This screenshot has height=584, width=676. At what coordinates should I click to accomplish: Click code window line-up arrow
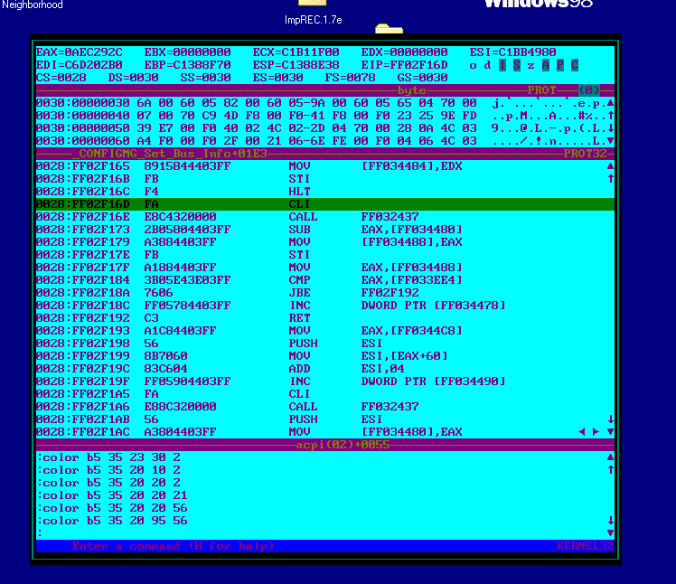pos(610,179)
